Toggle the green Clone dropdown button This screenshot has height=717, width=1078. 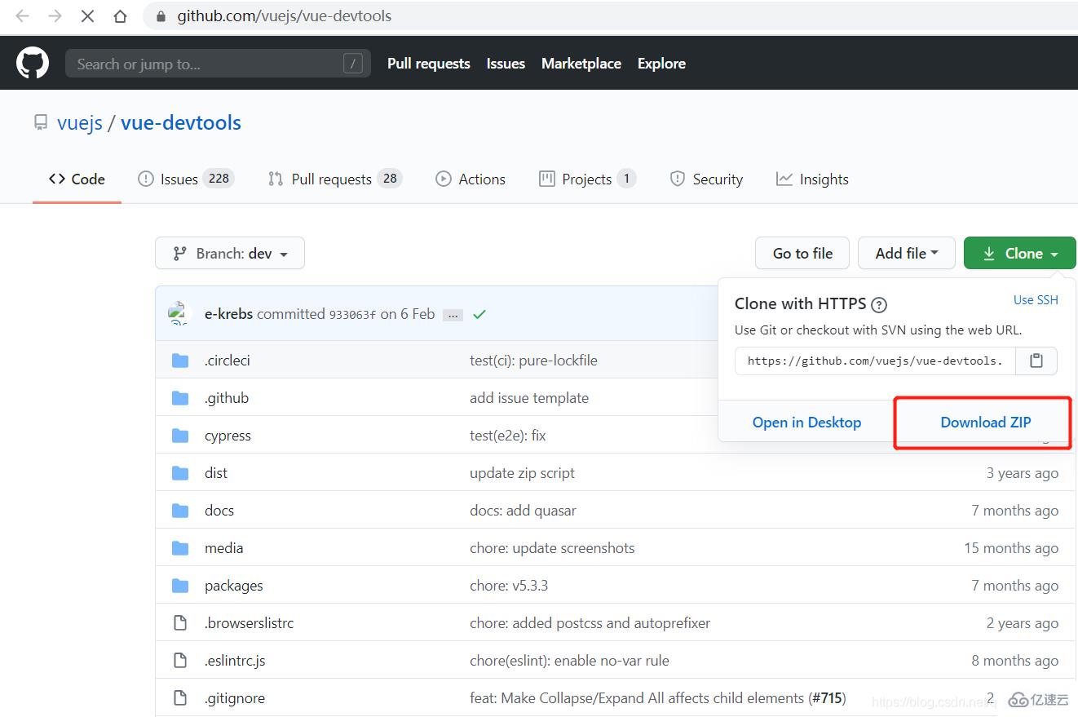pyautogui.click(x=1020, y=253)
